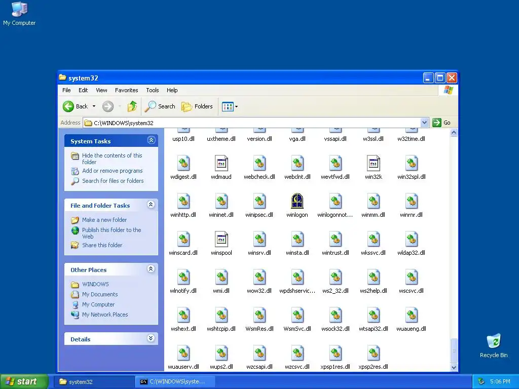Screen dimensions: 519x389
Task: Select the winmm.dll file icon
Action: [374, 201]
